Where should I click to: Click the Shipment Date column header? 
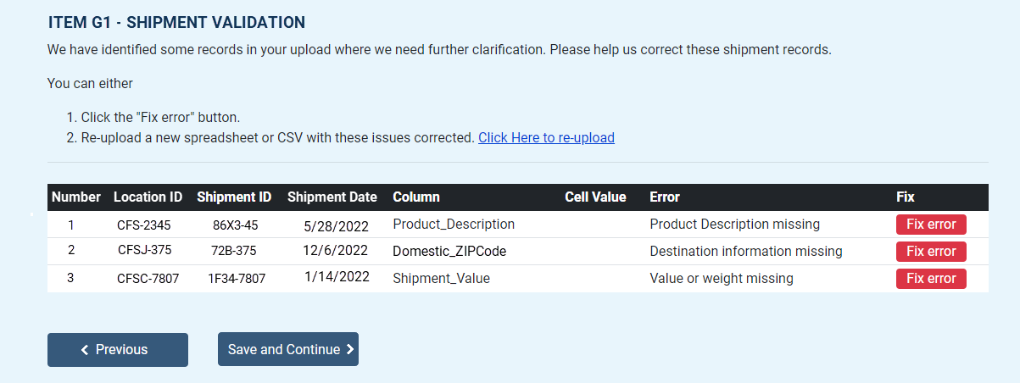(332, 197)
